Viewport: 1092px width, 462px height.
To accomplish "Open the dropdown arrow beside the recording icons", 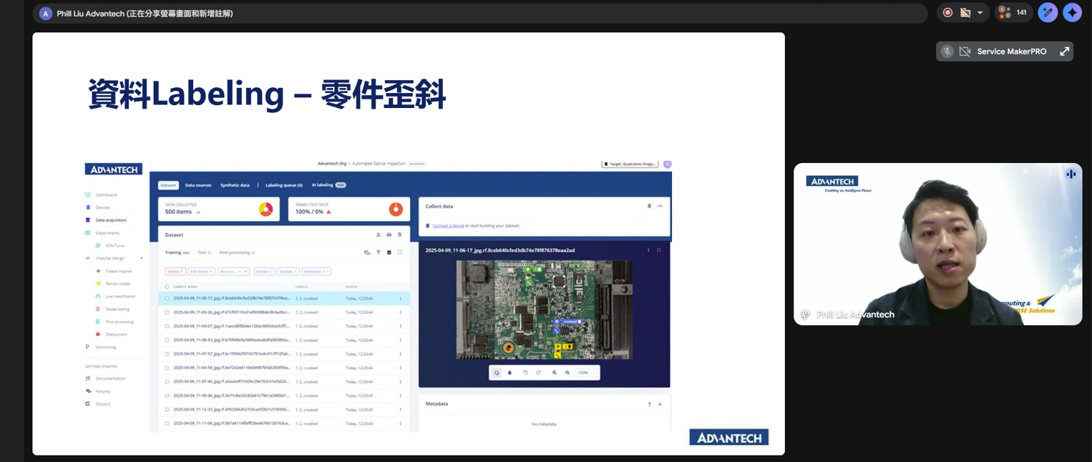I will (980, 13).
